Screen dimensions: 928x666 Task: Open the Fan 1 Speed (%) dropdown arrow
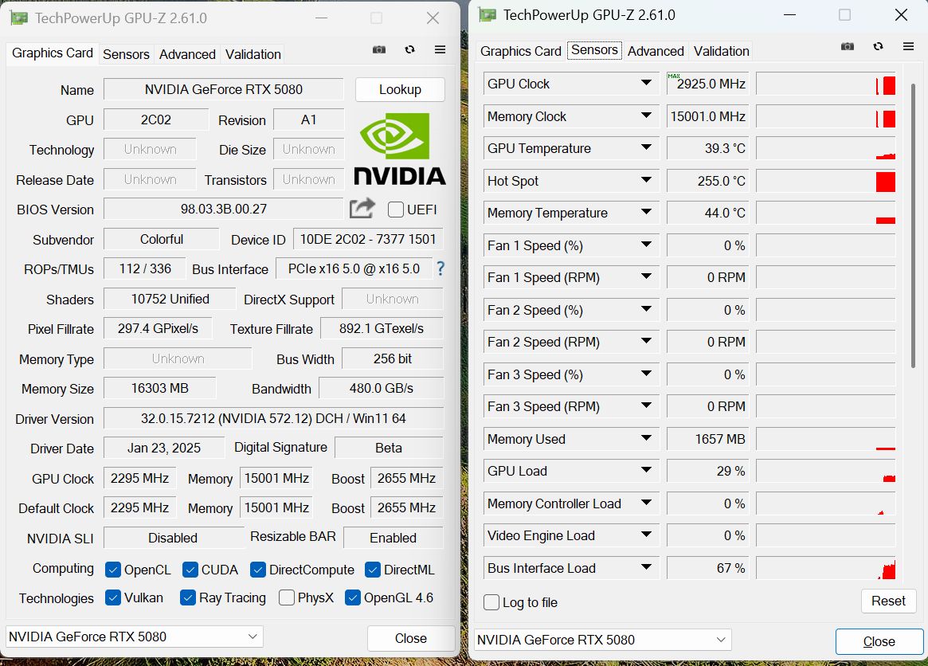coord(646,245)
